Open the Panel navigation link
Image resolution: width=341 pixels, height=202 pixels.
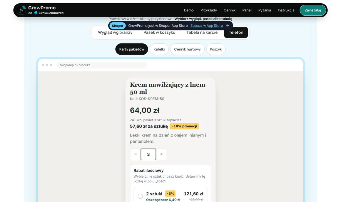pyautogui.click(x=247, y=10)
